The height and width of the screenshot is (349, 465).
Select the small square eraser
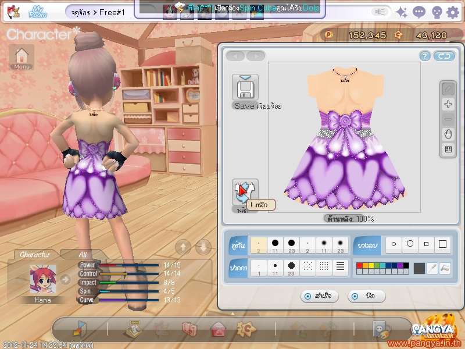click(426, 244)
